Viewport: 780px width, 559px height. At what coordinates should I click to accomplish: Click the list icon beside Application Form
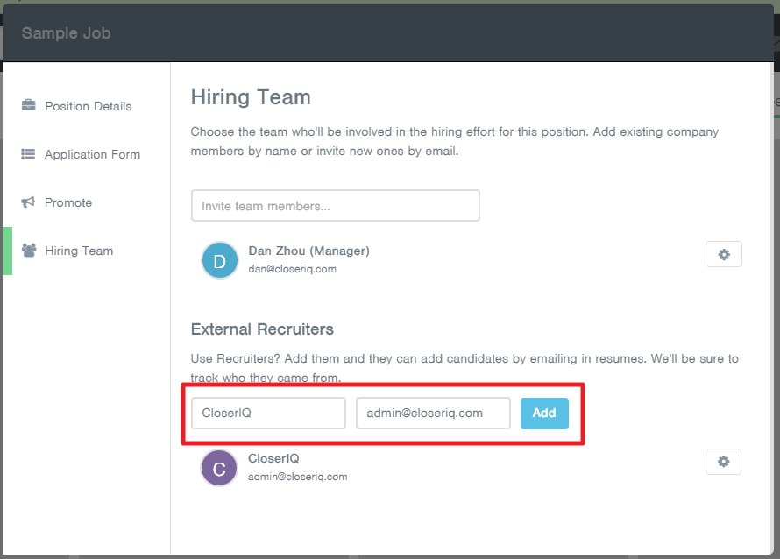29,154
